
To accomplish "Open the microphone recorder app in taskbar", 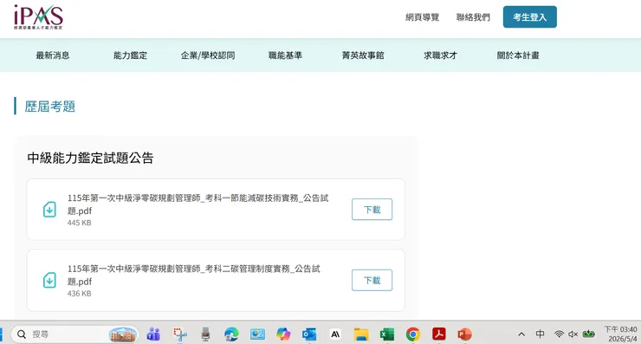I will coord(205,334).
